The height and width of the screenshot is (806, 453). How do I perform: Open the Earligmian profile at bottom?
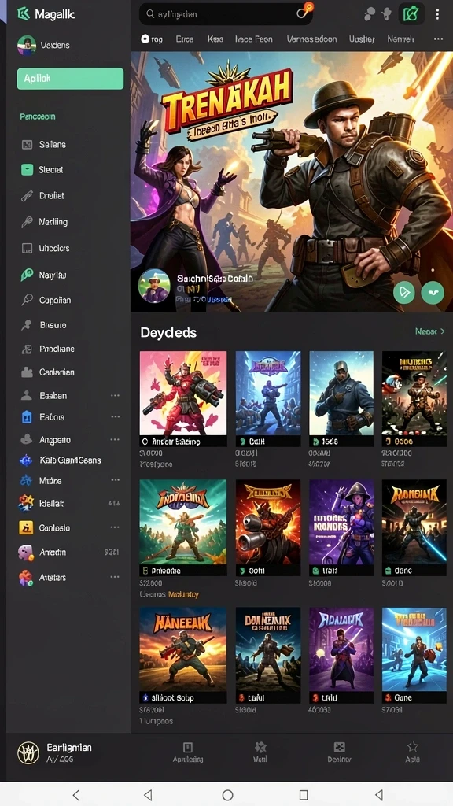(x=55, y=753)
